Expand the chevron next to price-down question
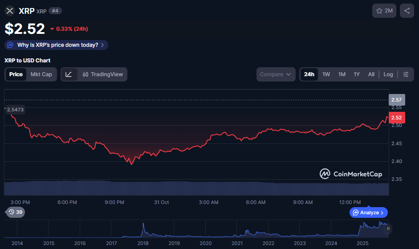 102,45
